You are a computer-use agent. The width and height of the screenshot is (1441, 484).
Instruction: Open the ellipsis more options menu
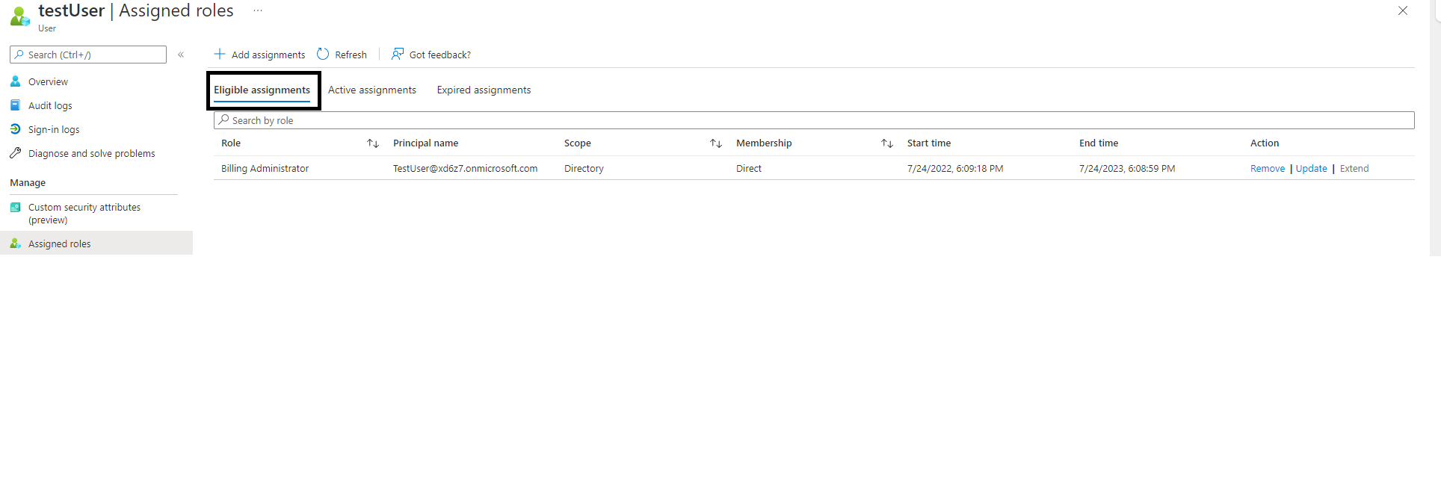[258, 10]
